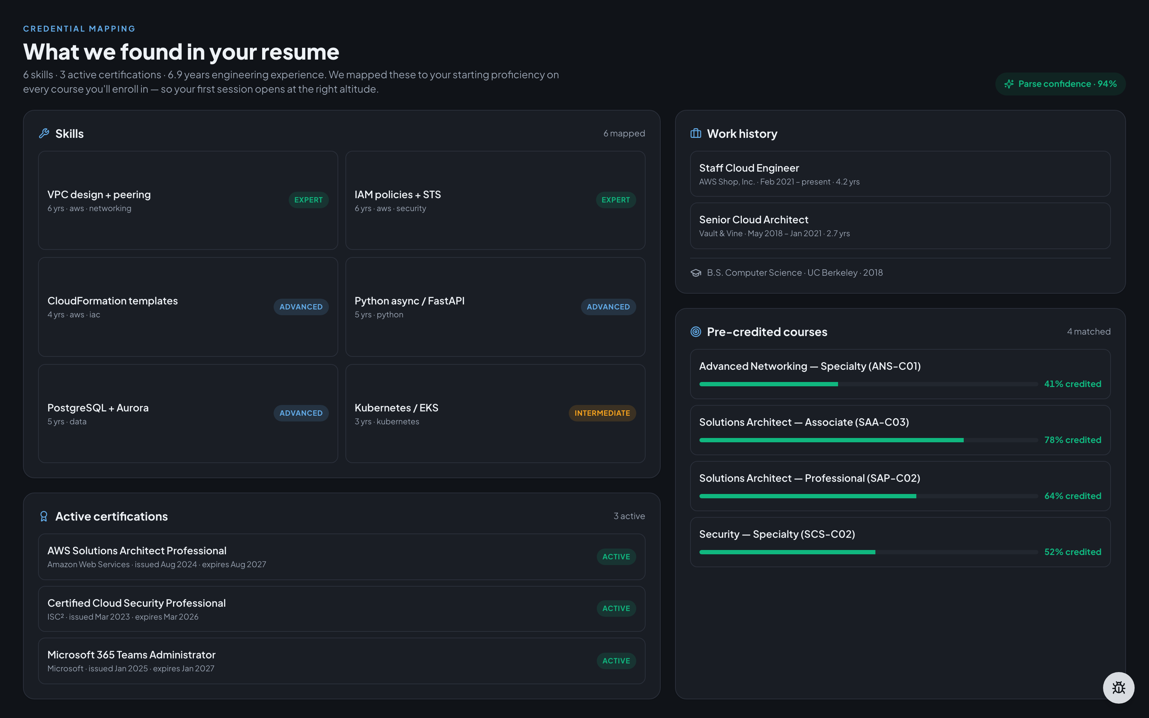Screen dimensions: 1149x718
Task: Click the ADVANCED badge on CloudFormation templates
Action: click(301, 307)
